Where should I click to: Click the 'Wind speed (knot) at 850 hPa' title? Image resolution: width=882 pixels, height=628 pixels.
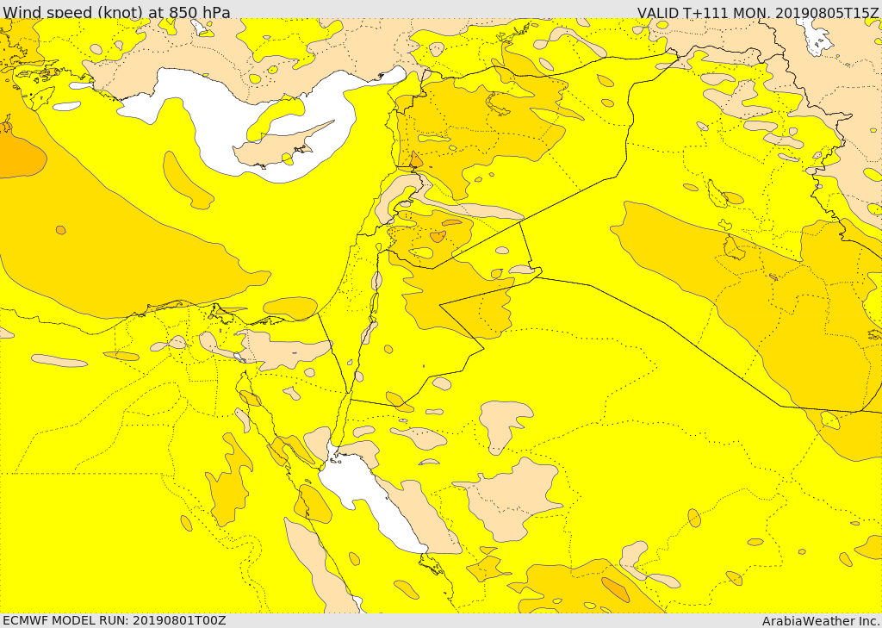[x=116, y=11]
